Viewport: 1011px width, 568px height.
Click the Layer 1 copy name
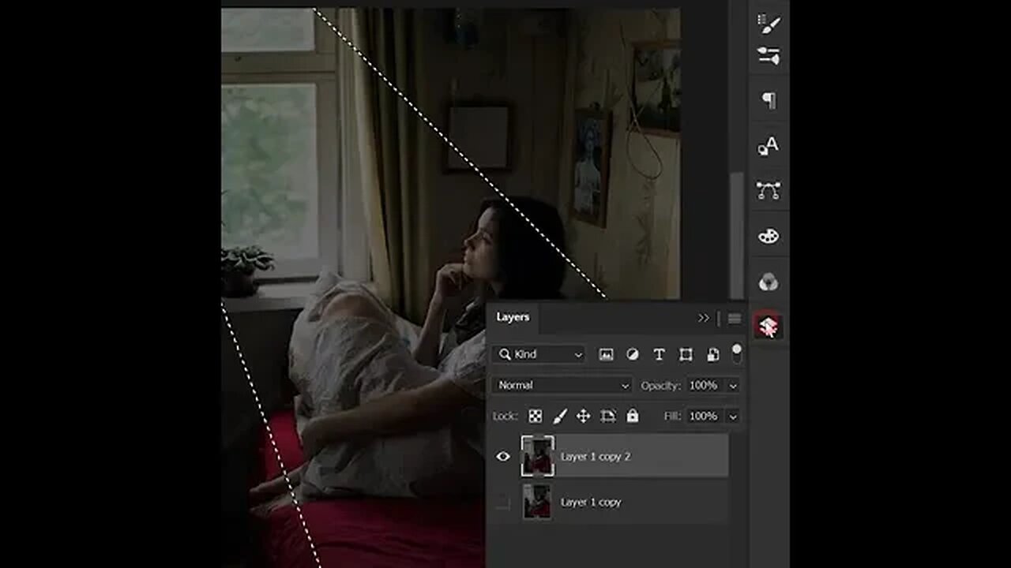[x=591, y=503]
